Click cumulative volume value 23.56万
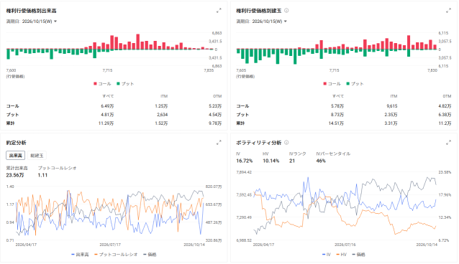459x264 pixels. pyautogui.click(x=15, y=175)
